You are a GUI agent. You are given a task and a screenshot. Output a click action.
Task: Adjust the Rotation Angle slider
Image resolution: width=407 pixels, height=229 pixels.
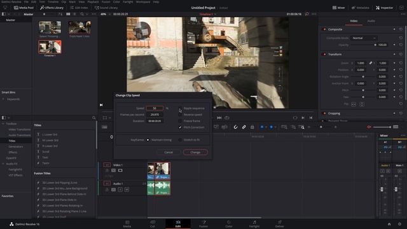point(363,77)
